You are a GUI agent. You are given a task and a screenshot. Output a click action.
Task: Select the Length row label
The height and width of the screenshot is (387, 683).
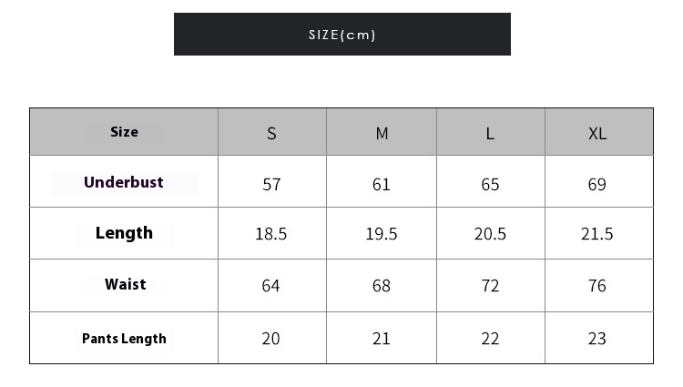point(124,233)
